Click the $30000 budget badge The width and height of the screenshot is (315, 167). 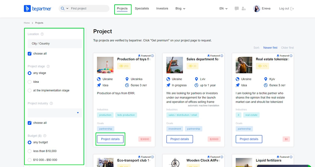(x=145, y=139)
